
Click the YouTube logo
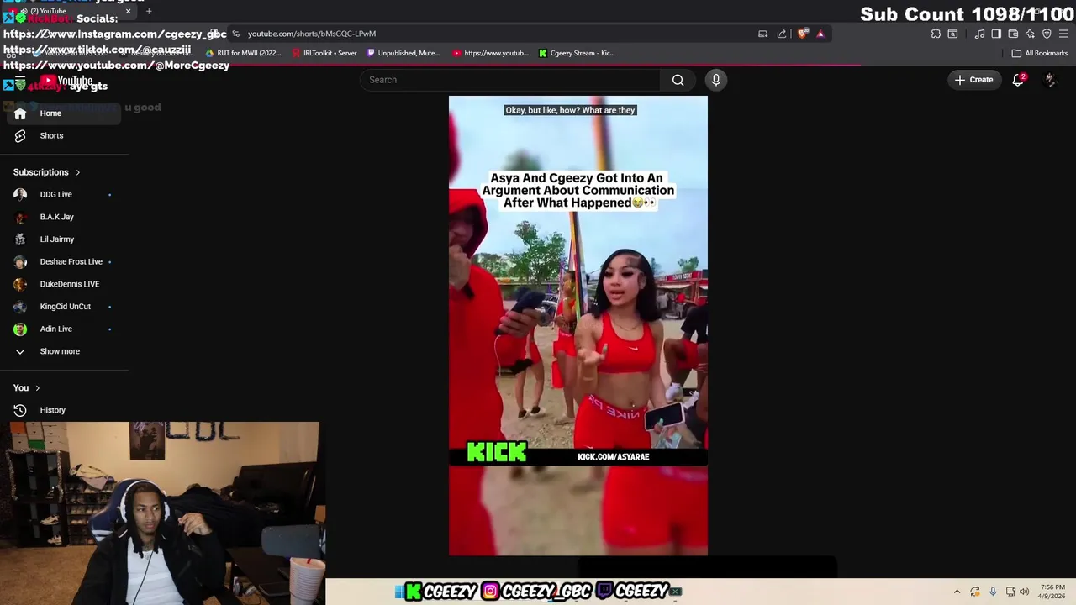(x=66, y=81)
